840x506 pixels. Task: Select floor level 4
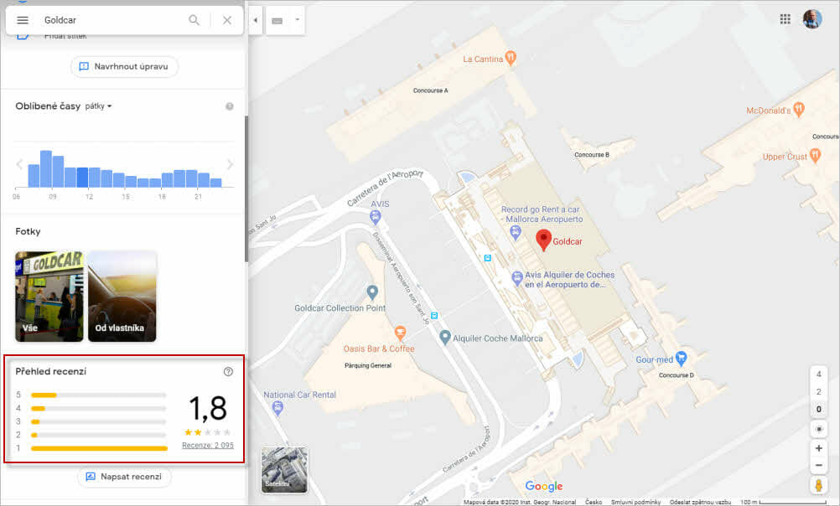[x=818, y=374]
